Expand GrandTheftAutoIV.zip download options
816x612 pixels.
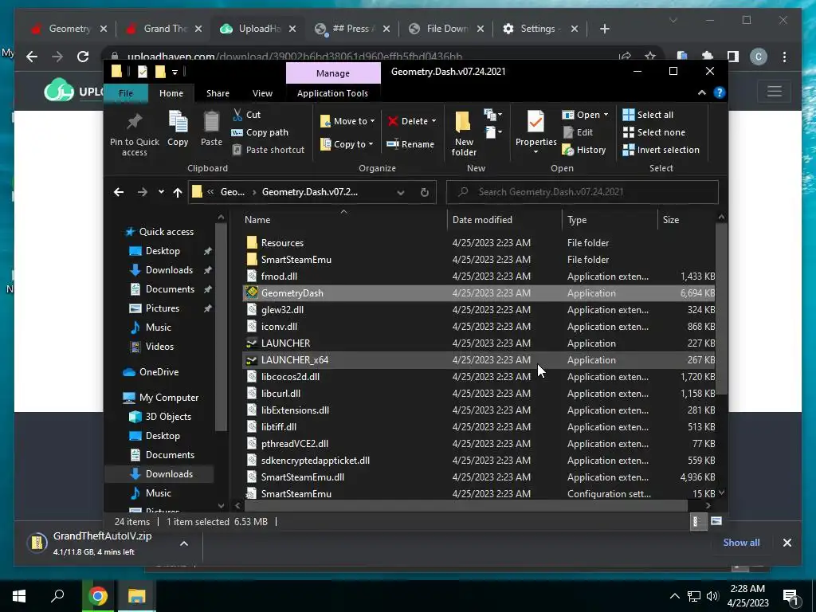tap(184, 543)
